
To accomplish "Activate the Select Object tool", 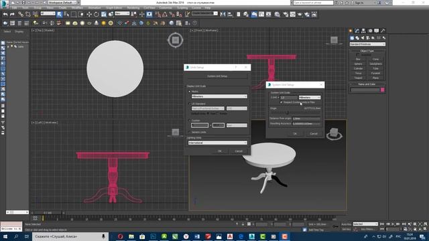I will (x=60, y=14).
